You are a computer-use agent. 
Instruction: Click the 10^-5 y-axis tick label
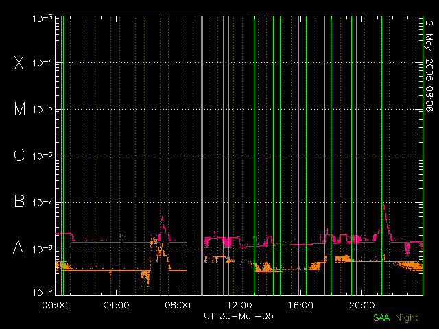point(43,110)
